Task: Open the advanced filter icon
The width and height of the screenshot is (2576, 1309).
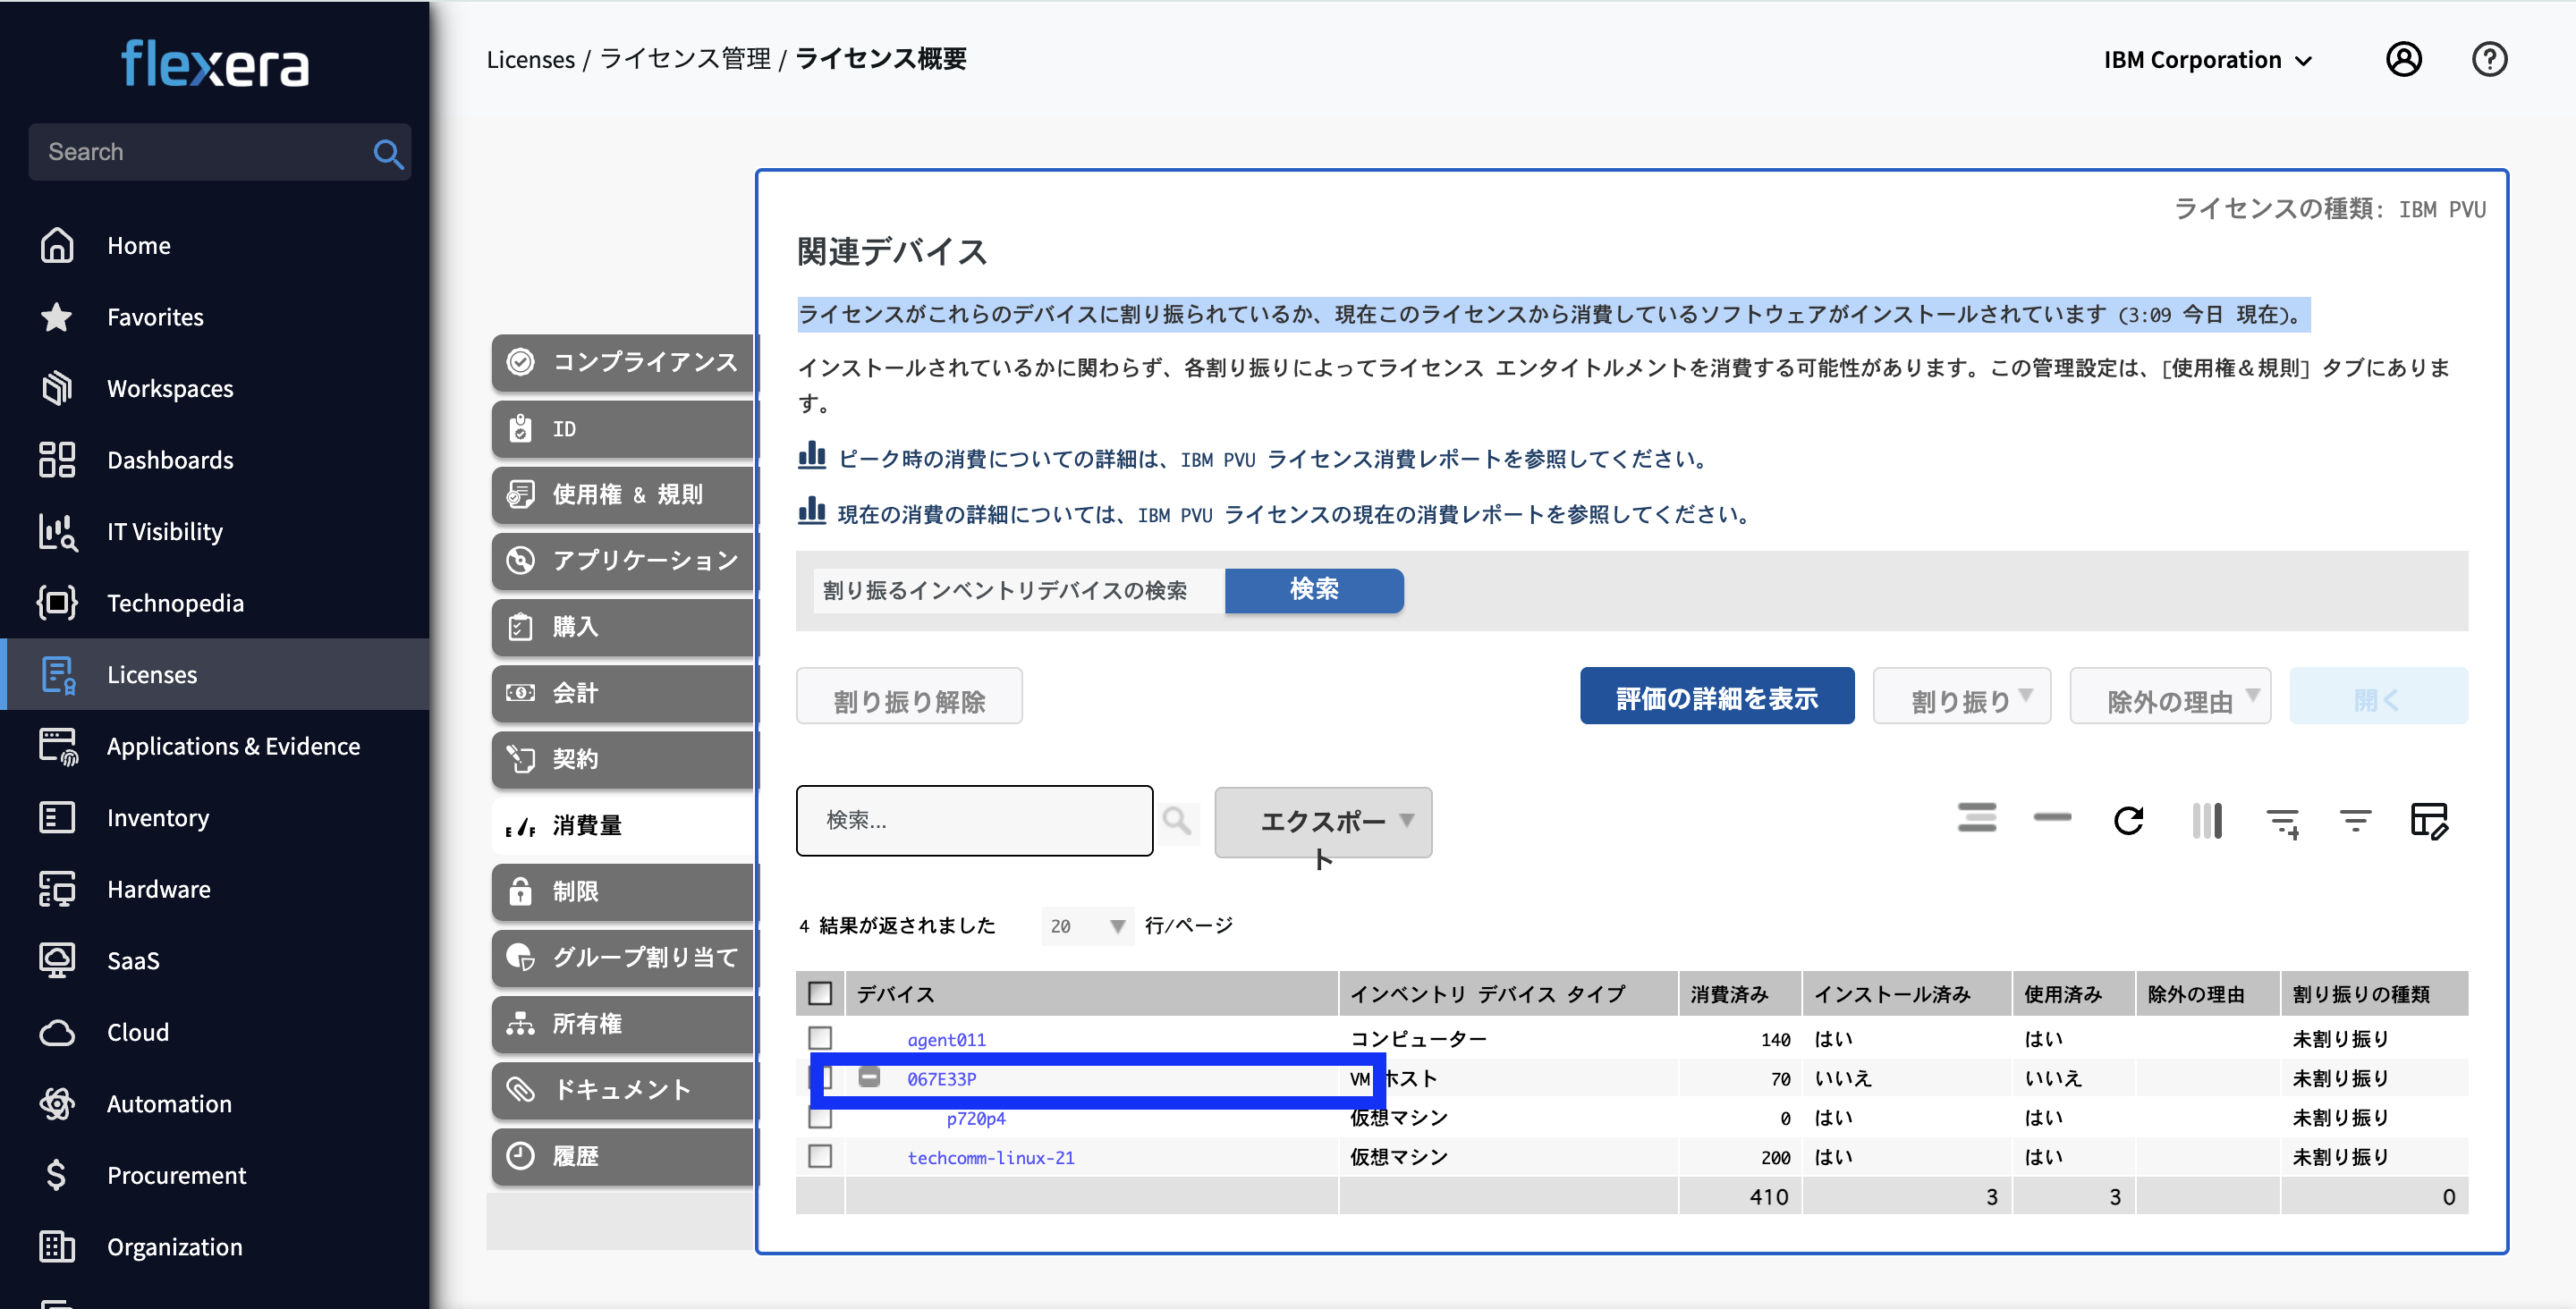Action: pos(2355,820)
